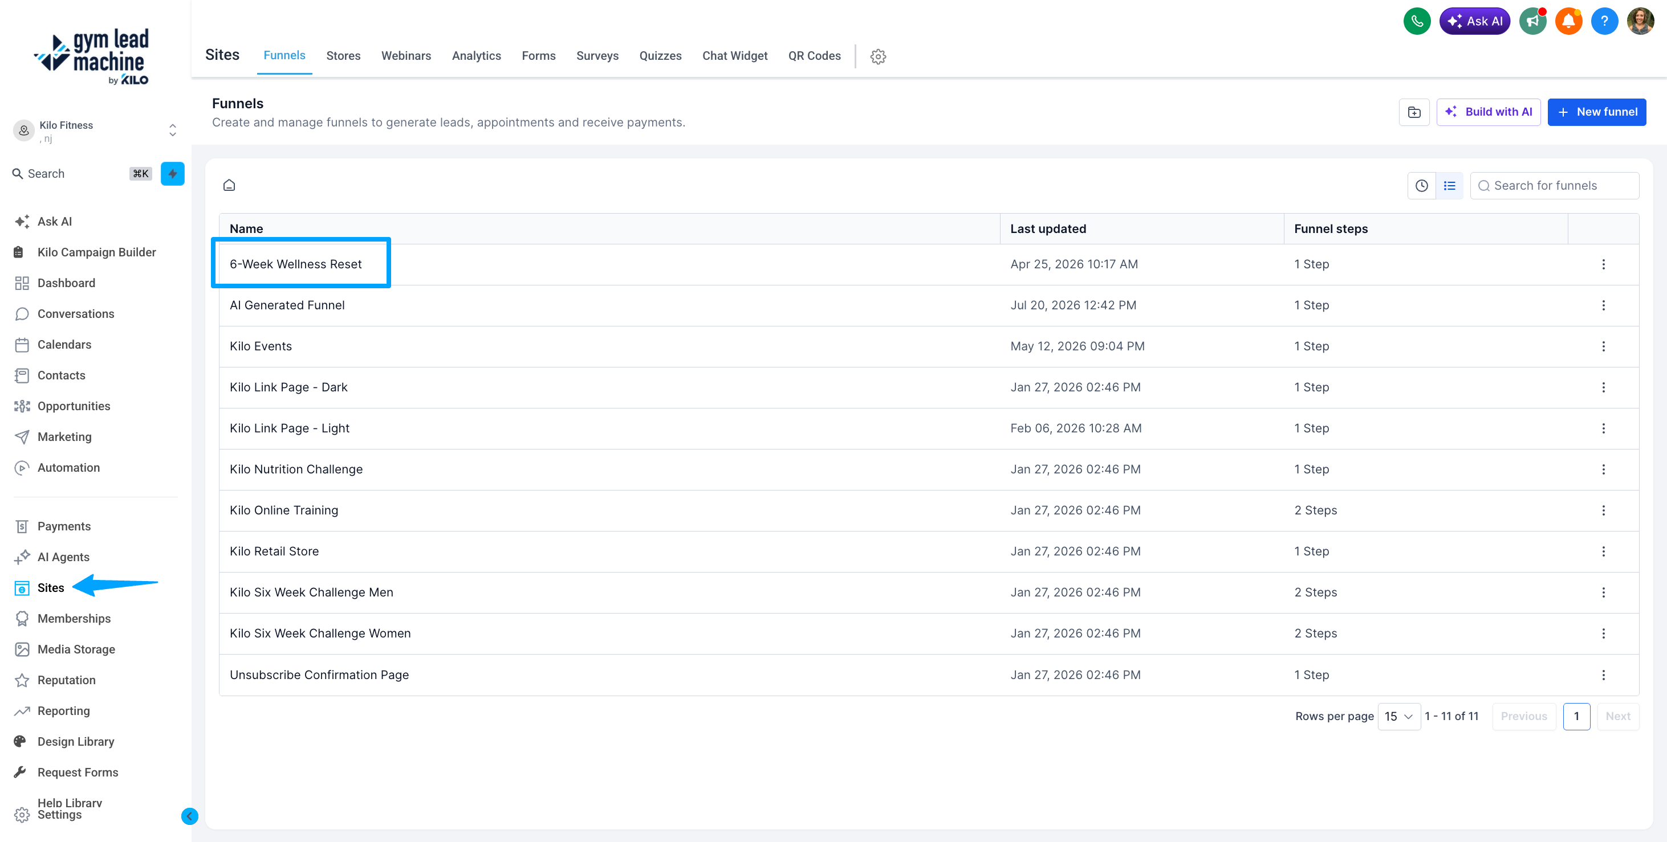Open options menu for Kilo Online Training
The image size is (1667, 842).
pyautogui.click(x=1604, y=510)
